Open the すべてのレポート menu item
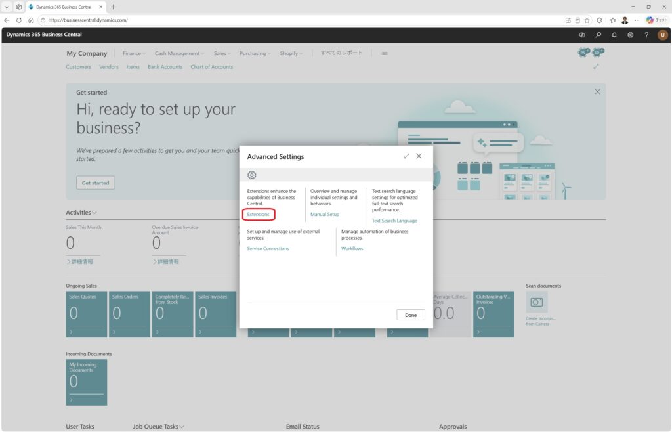 [x=341, y=53]
